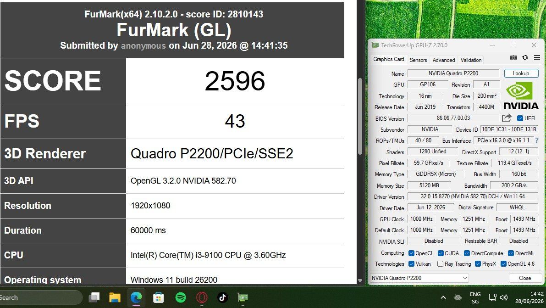
Task: Click the GPU-Z refresh icon
Action: pos(525,57)
